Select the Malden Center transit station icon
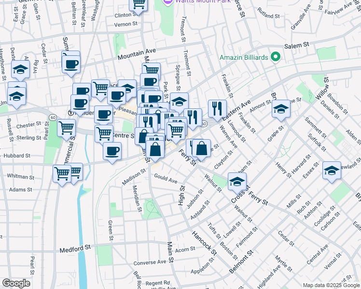Viewport: 361px width, 289px height. (x=71, y=113)
